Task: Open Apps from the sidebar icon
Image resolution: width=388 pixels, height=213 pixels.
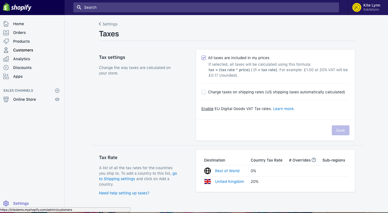Action: [x=6, y=76]
